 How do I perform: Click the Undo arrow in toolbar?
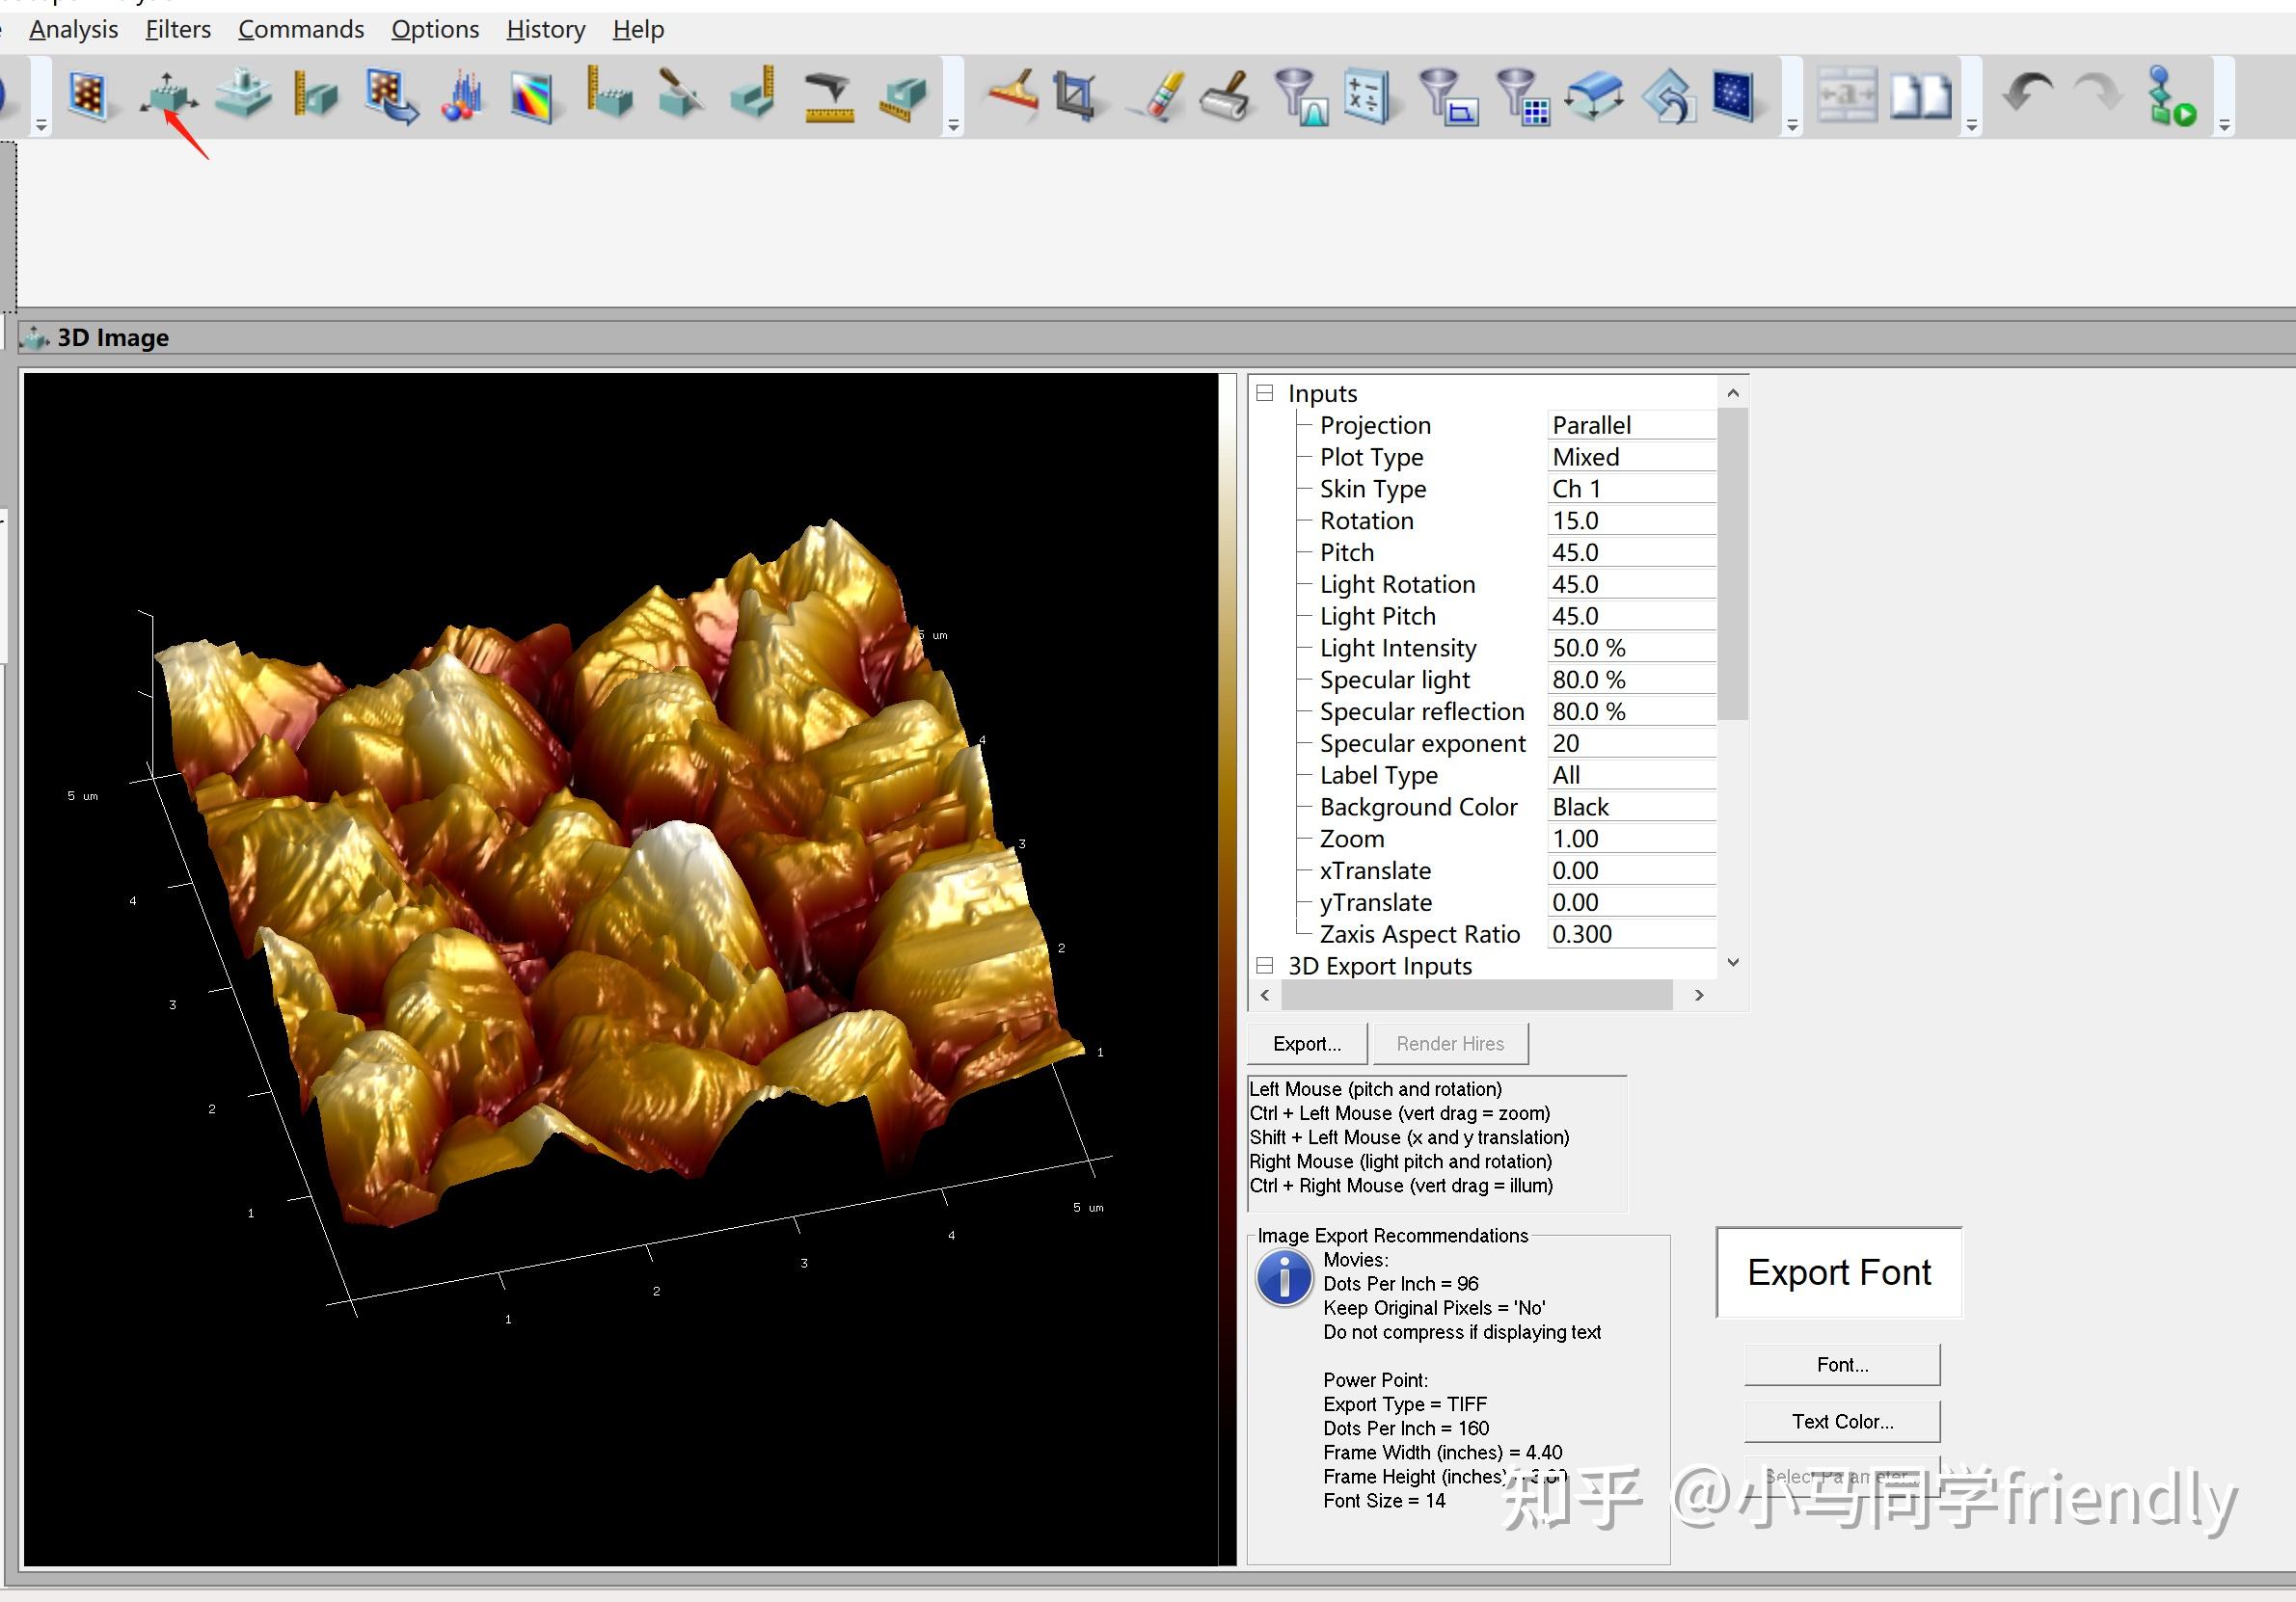click(2026, 94)
